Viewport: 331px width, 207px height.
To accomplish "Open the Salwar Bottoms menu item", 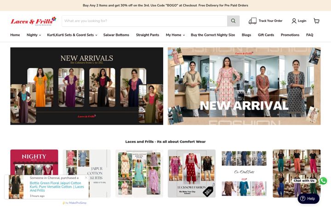I will (x=116, y=35).
